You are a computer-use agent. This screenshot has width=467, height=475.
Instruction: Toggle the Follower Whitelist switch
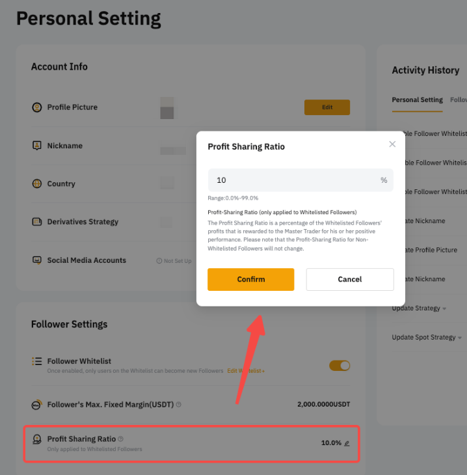point(340,366)
